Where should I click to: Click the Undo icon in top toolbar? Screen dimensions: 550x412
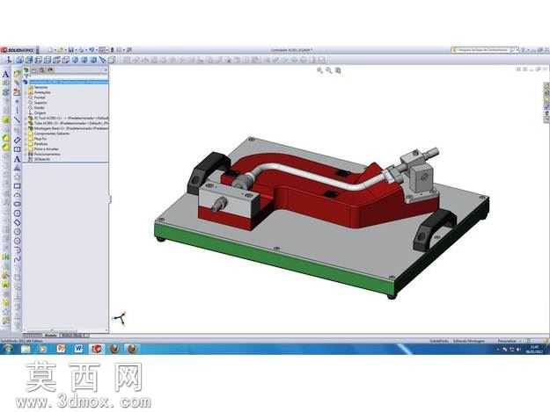pos(92,50)
